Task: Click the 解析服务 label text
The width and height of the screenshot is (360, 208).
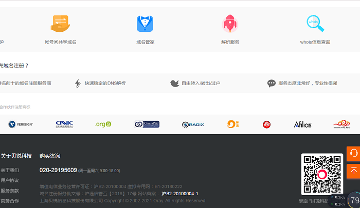Action: [230, 42]
